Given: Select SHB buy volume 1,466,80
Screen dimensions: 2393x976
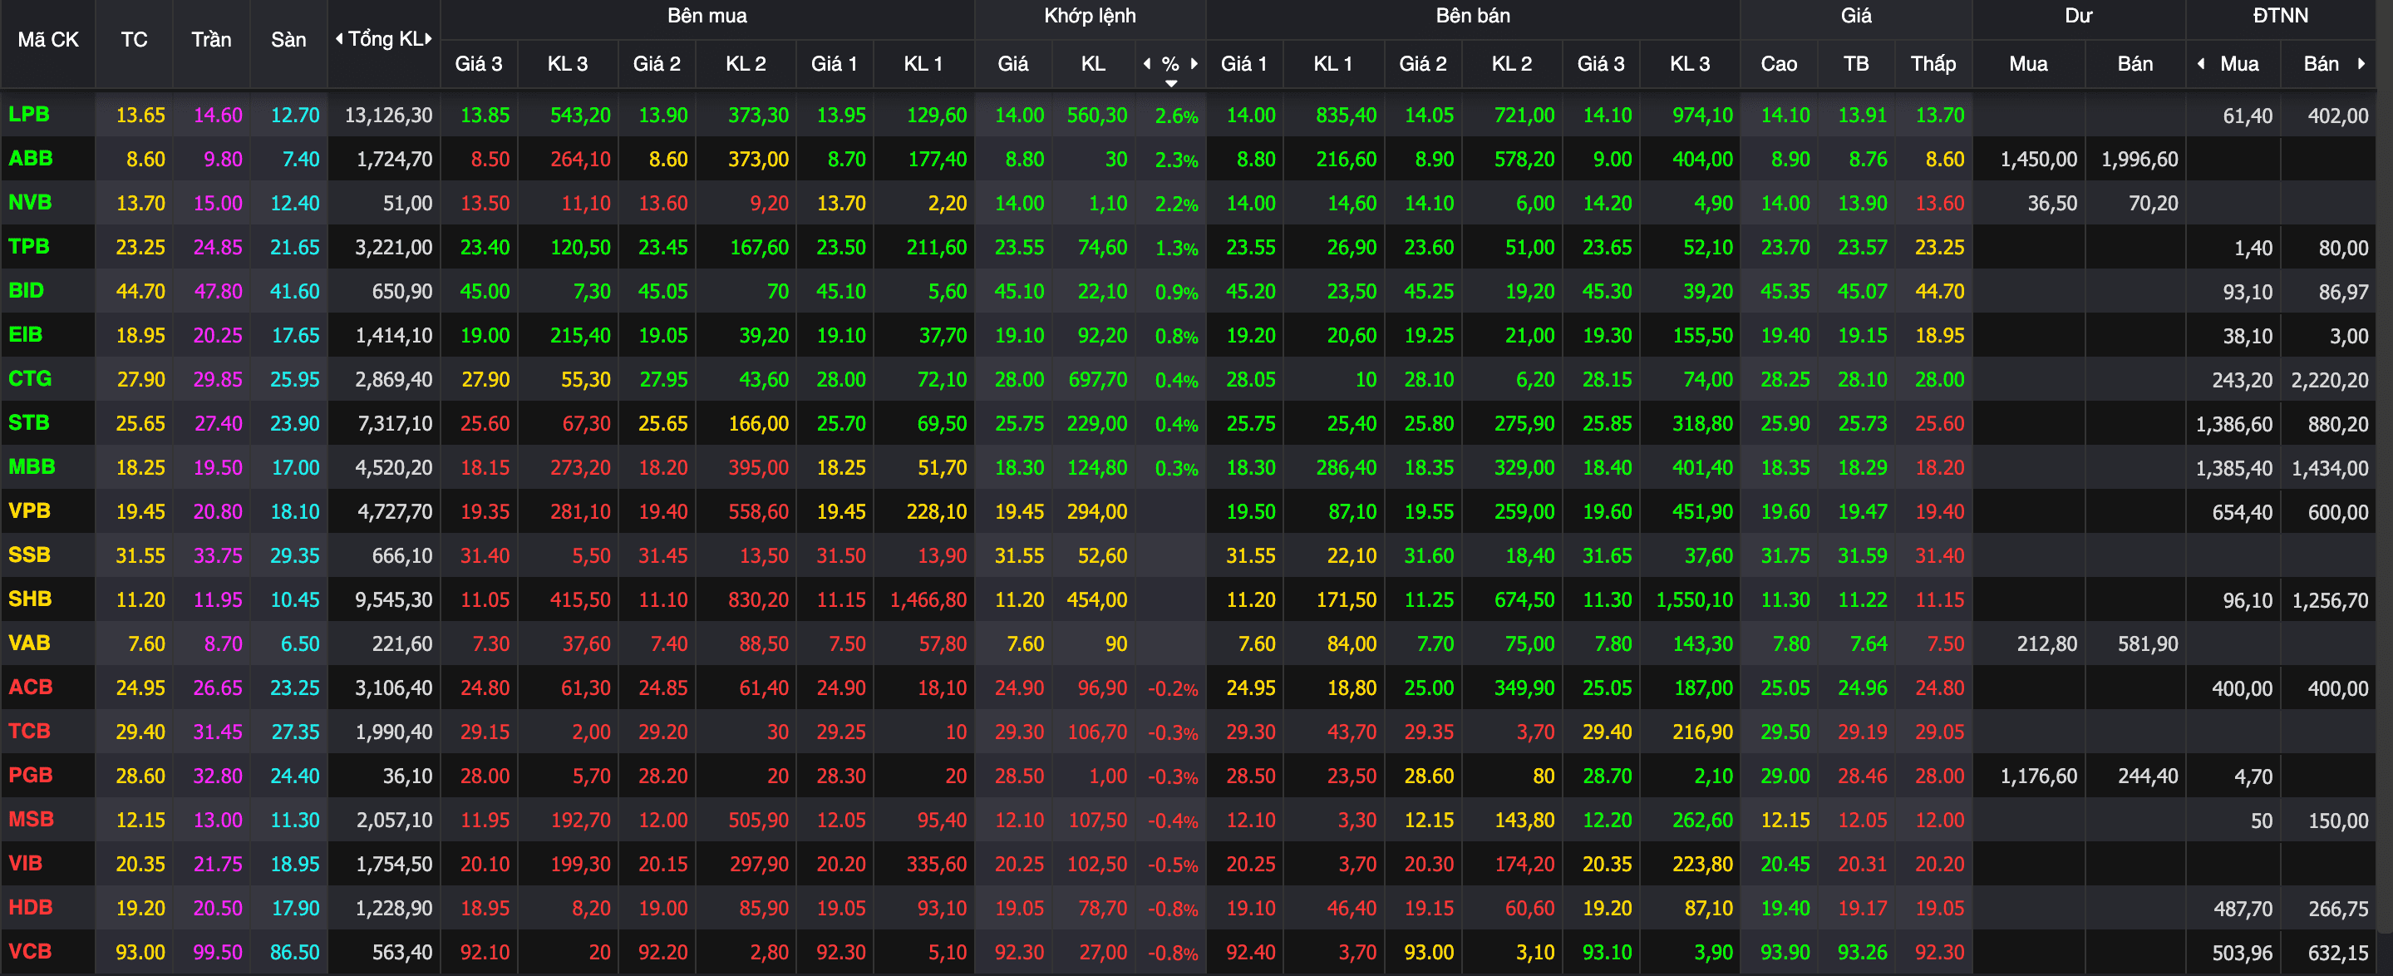Looking at the screenshot, I should 928,599.
